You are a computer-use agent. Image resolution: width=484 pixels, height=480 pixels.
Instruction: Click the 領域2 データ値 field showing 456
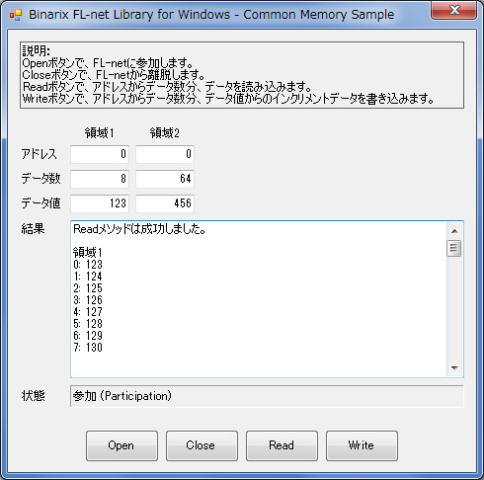165,203
